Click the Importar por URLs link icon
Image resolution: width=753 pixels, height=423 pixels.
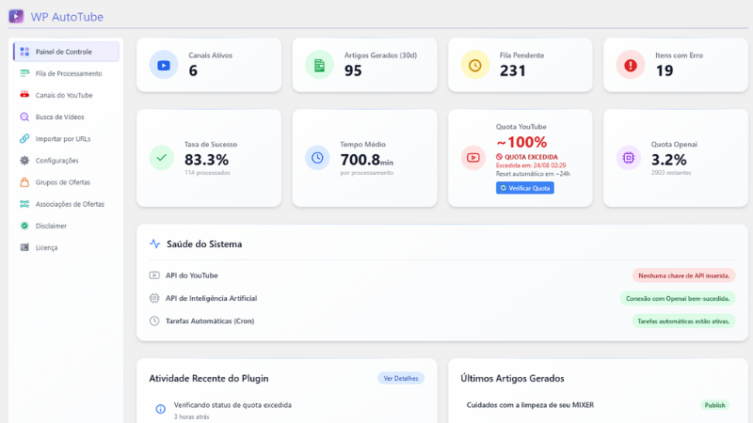click(24, 138)
